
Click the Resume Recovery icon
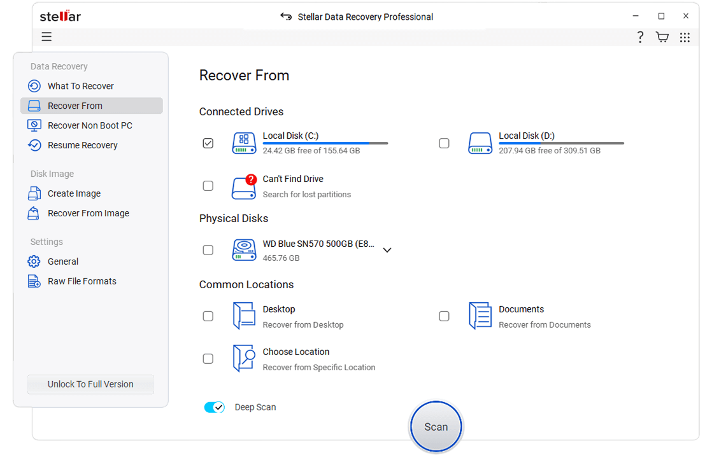33,145
